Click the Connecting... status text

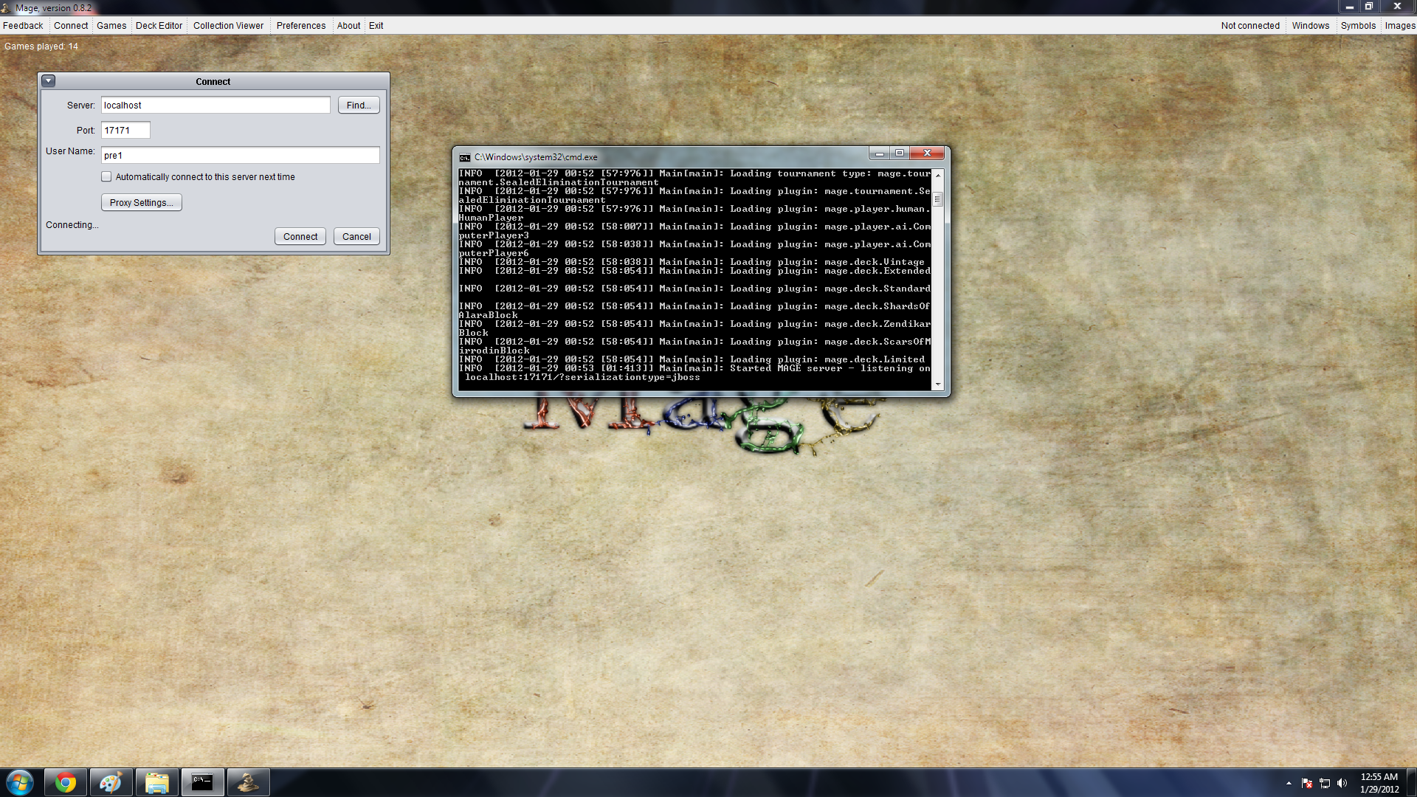(x=72, y=225)
